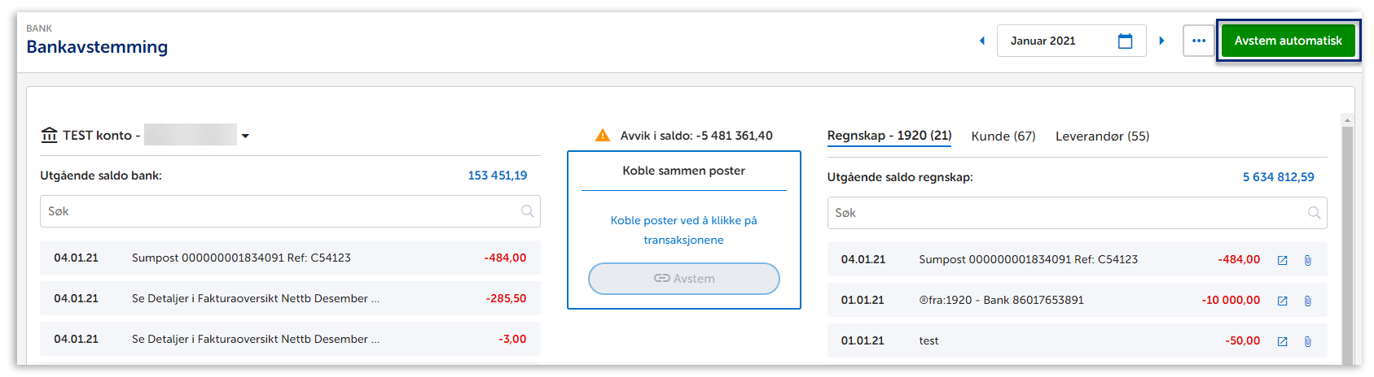Click the bank closing balance 153 451,19
The height and width of the screenshot is (377, 1374).
coord(497,175)
